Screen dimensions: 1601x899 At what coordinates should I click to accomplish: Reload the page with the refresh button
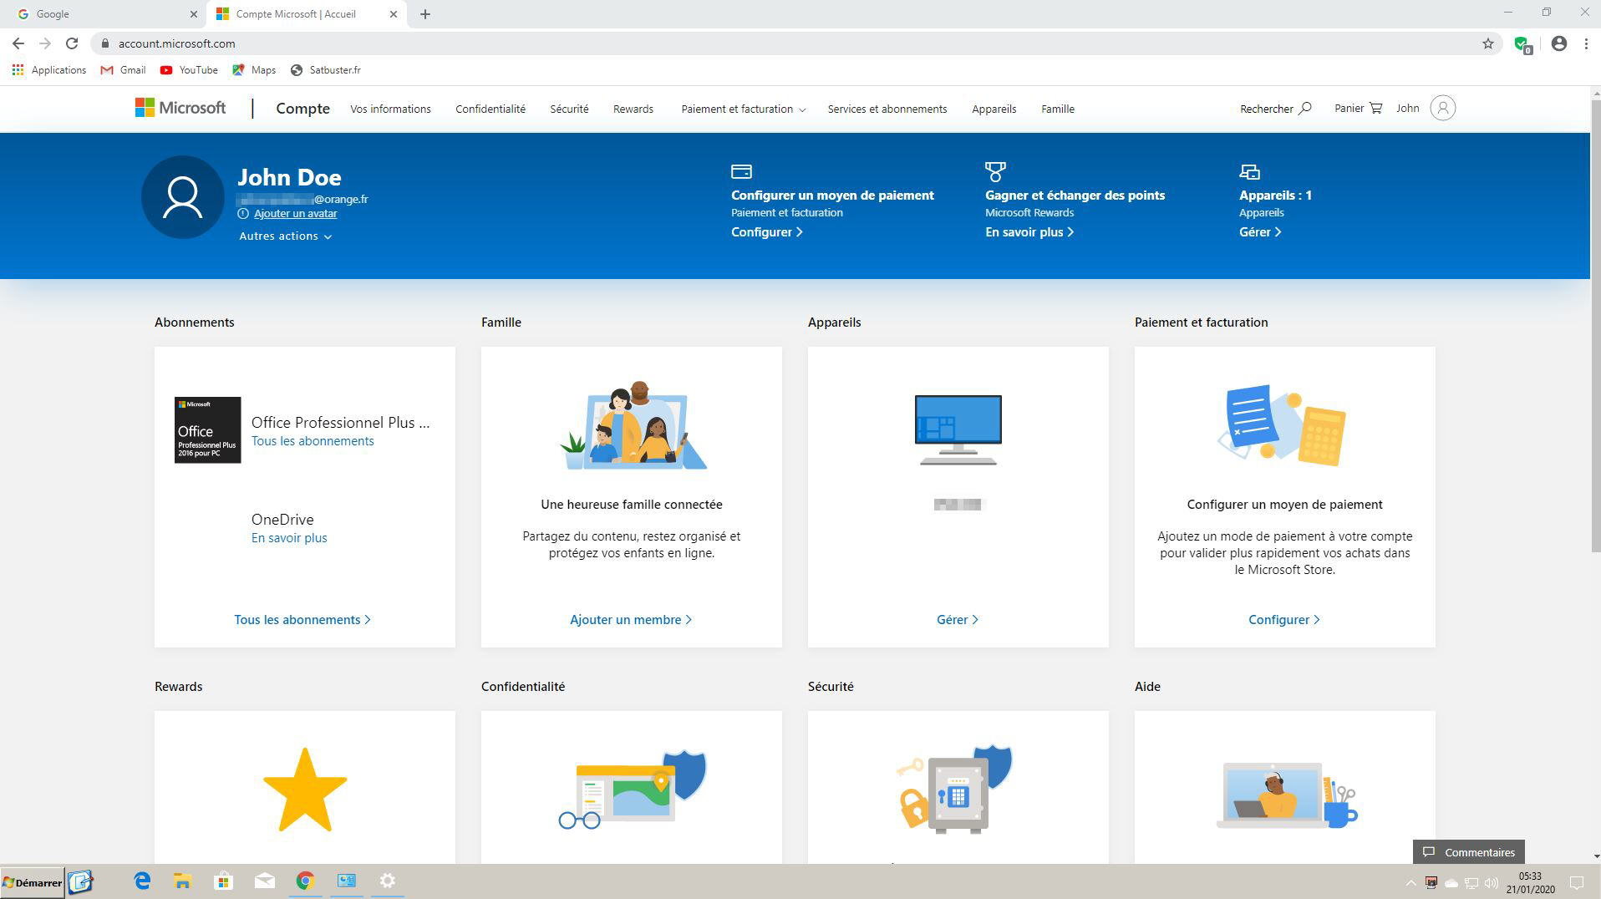pyautogui.click(x=72, y=43)
